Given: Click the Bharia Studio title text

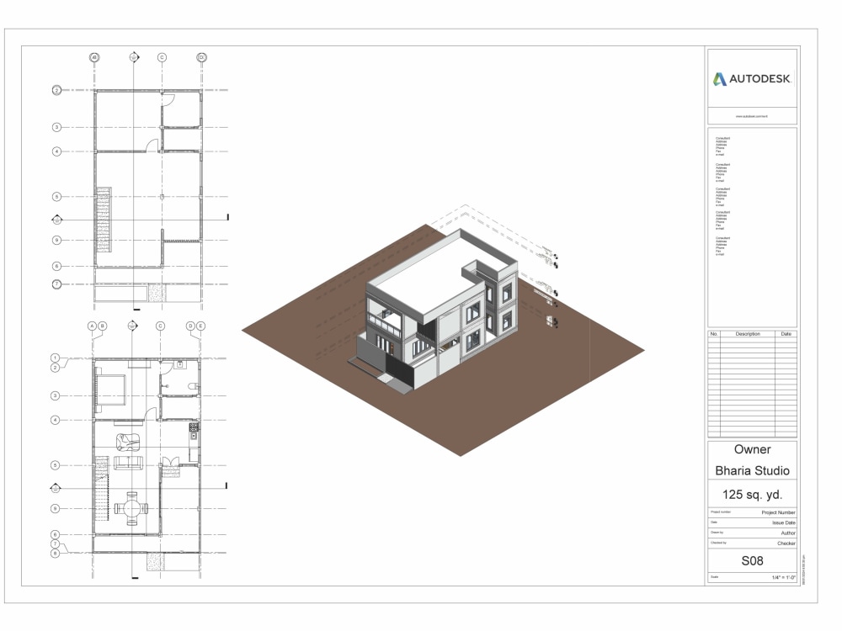Looking at the screenshot, I should click(752, 471).
